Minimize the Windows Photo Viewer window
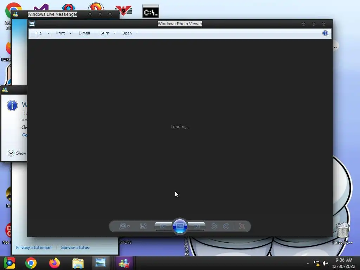The image size is (360, 270). (x=303, y=24)
